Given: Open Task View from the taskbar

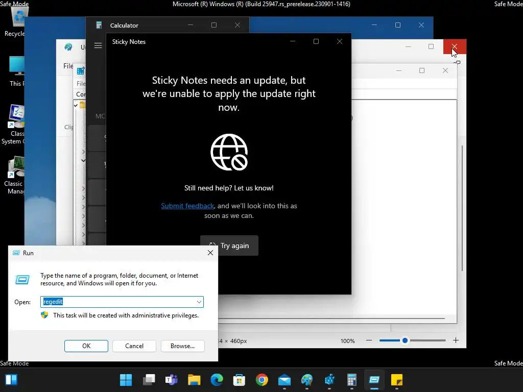Looking at the screenshot, I should [149, 380].
